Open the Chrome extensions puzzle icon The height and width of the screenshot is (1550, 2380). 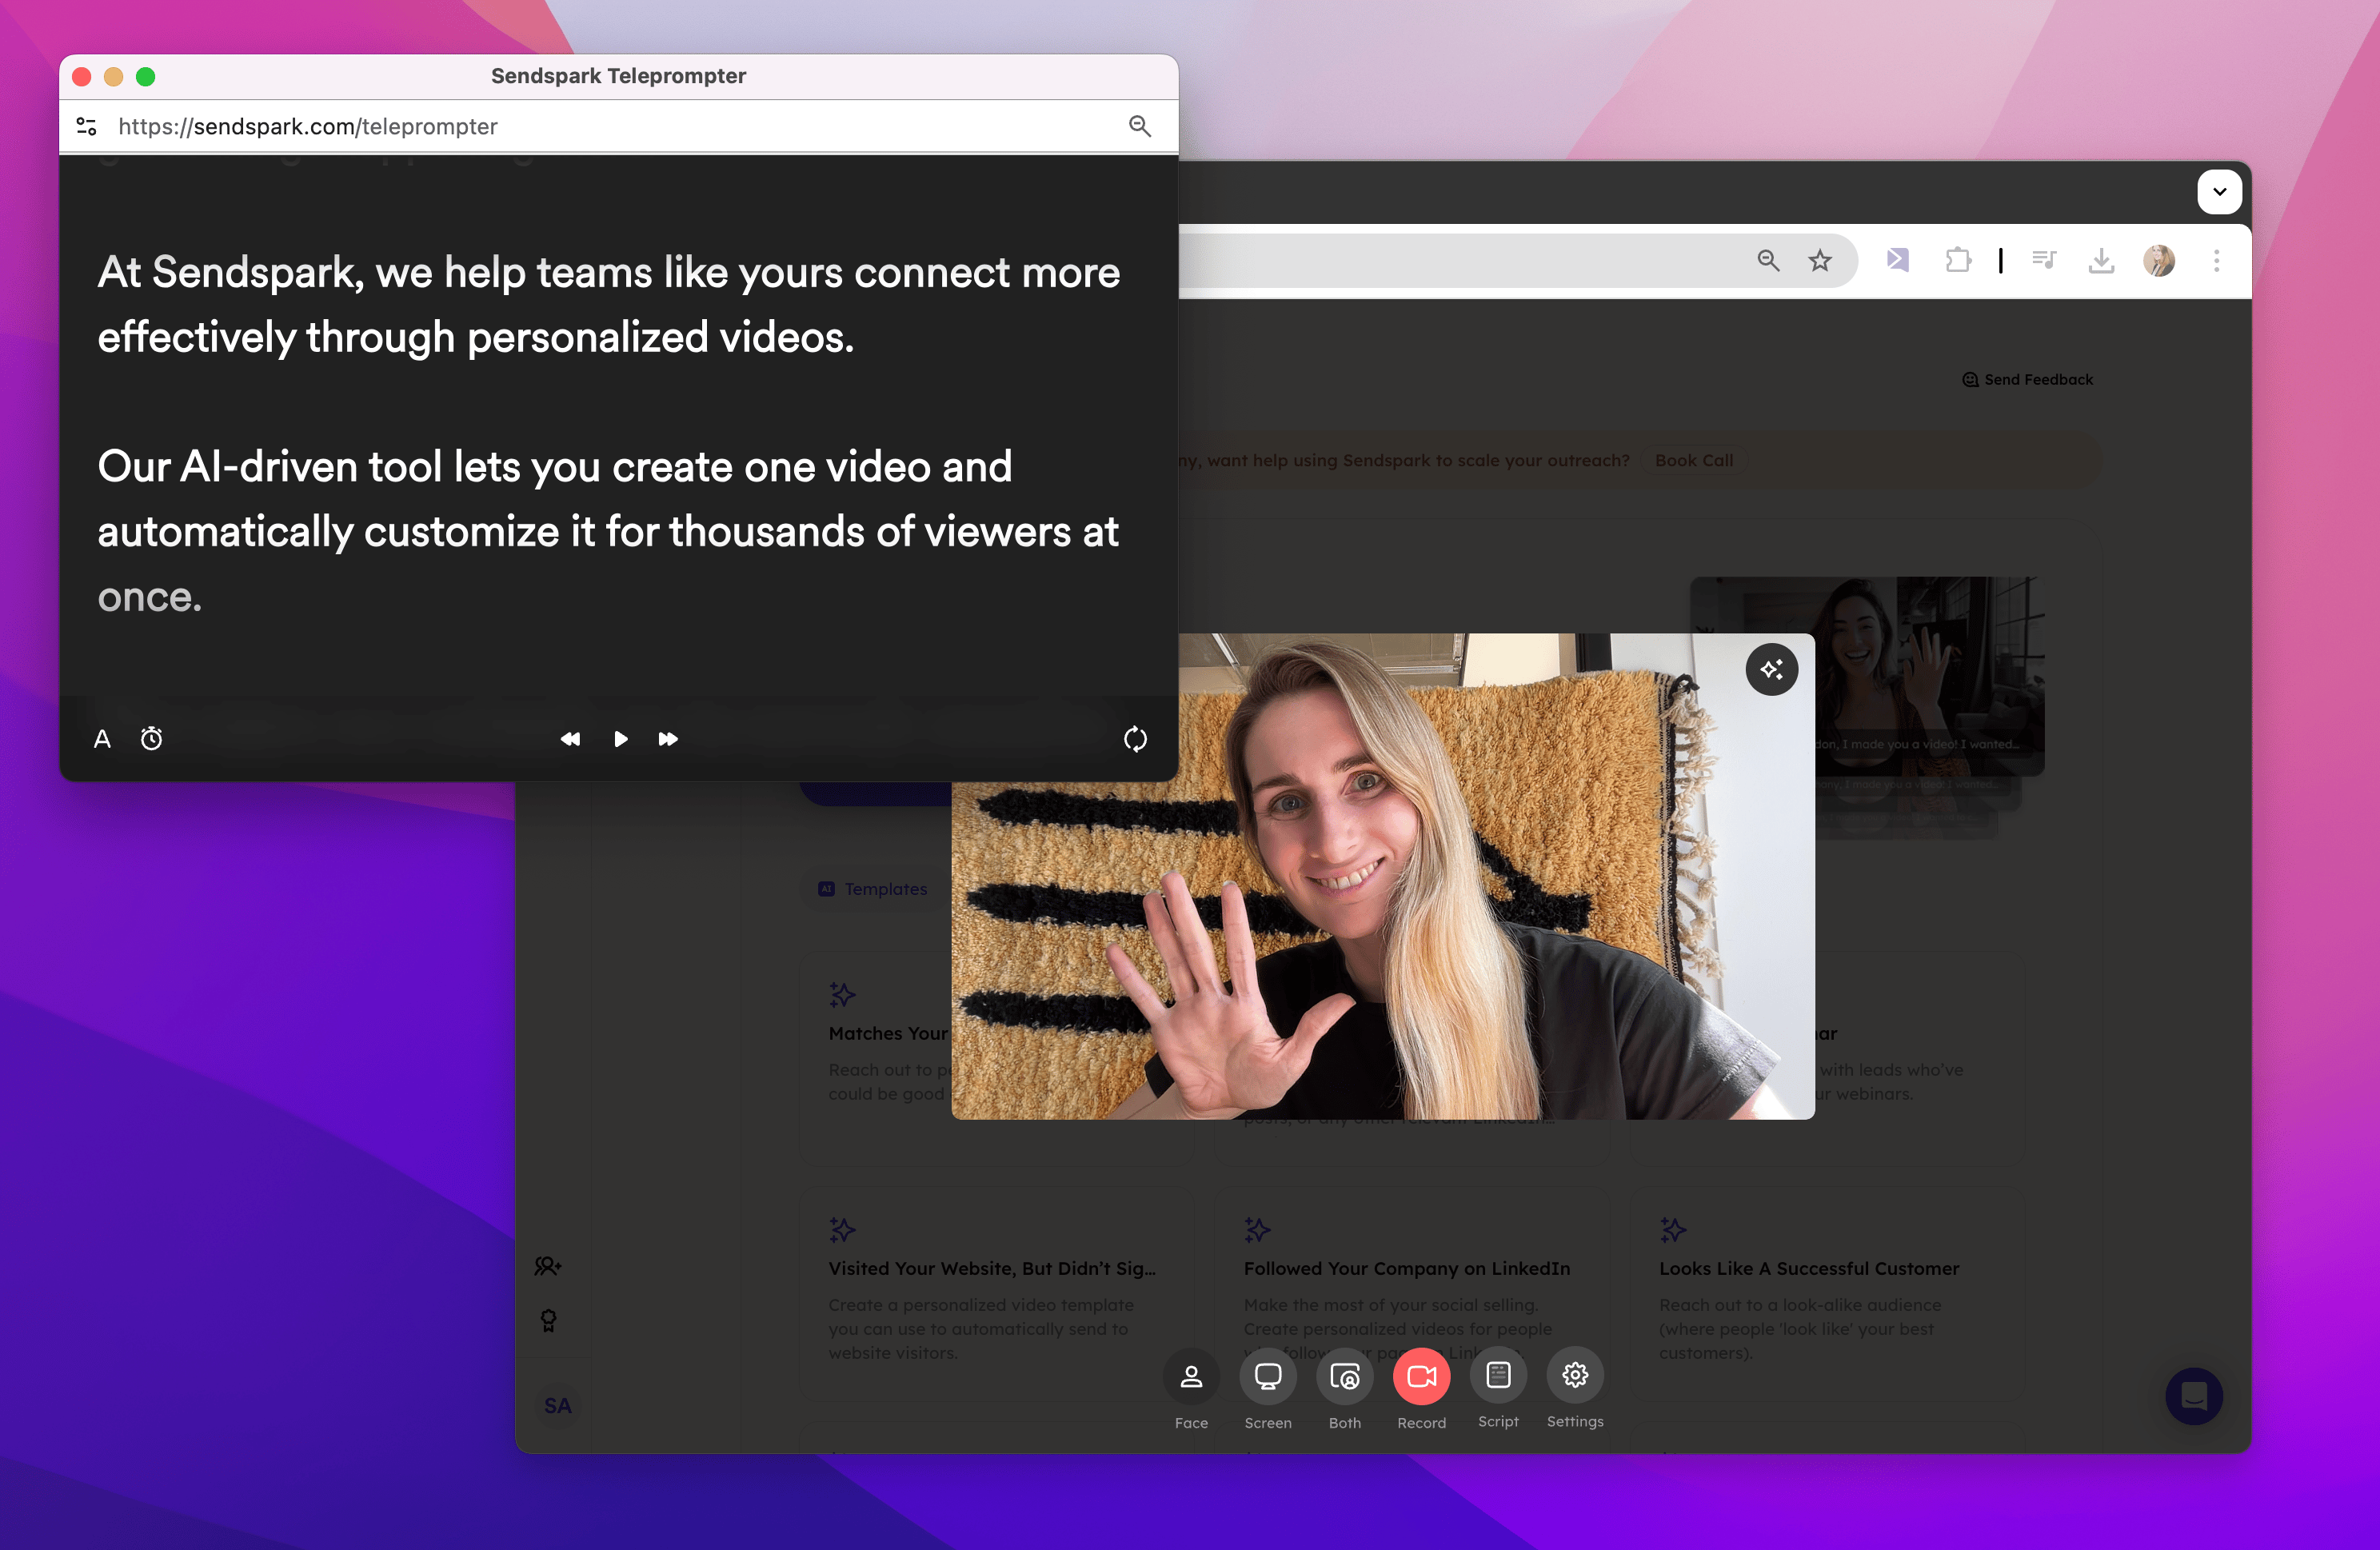click(x=1958, y=261)
